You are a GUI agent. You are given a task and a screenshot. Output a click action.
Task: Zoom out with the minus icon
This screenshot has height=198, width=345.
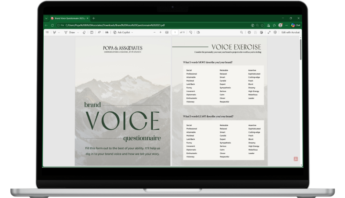pyautogui.click(x=155, y=32)
